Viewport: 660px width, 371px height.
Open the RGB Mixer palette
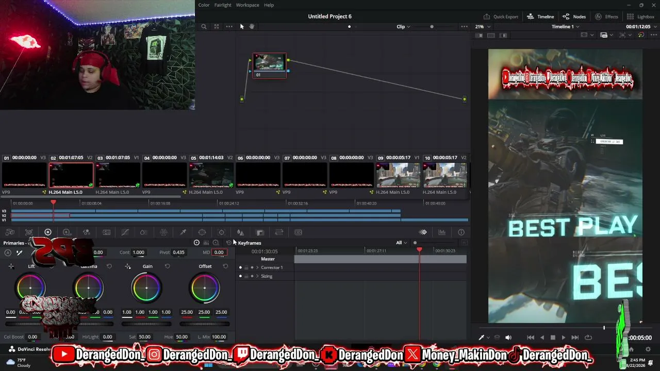click(86, 232)
